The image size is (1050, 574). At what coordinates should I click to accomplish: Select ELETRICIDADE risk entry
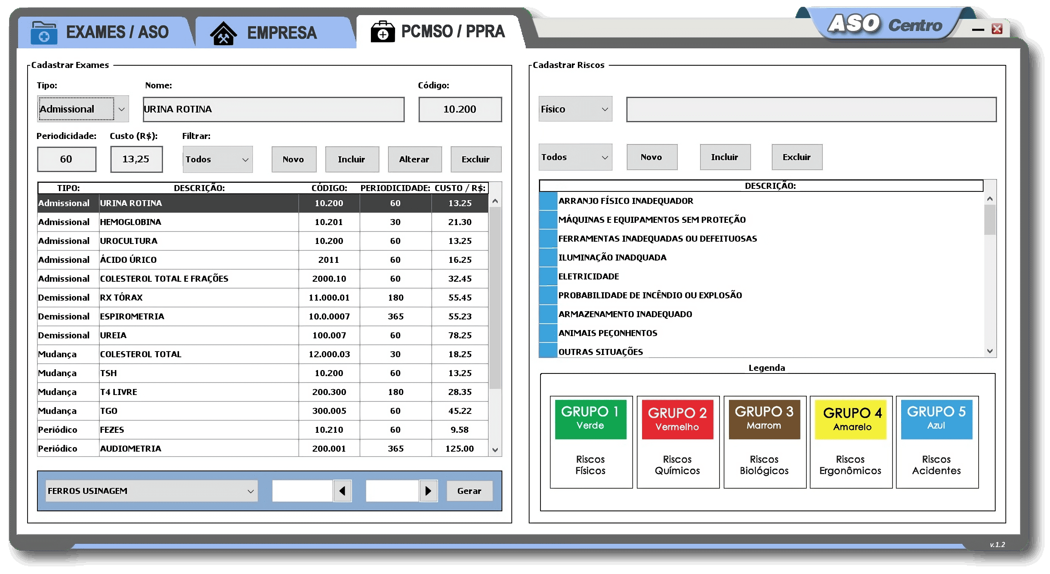(x=761, y=276)
